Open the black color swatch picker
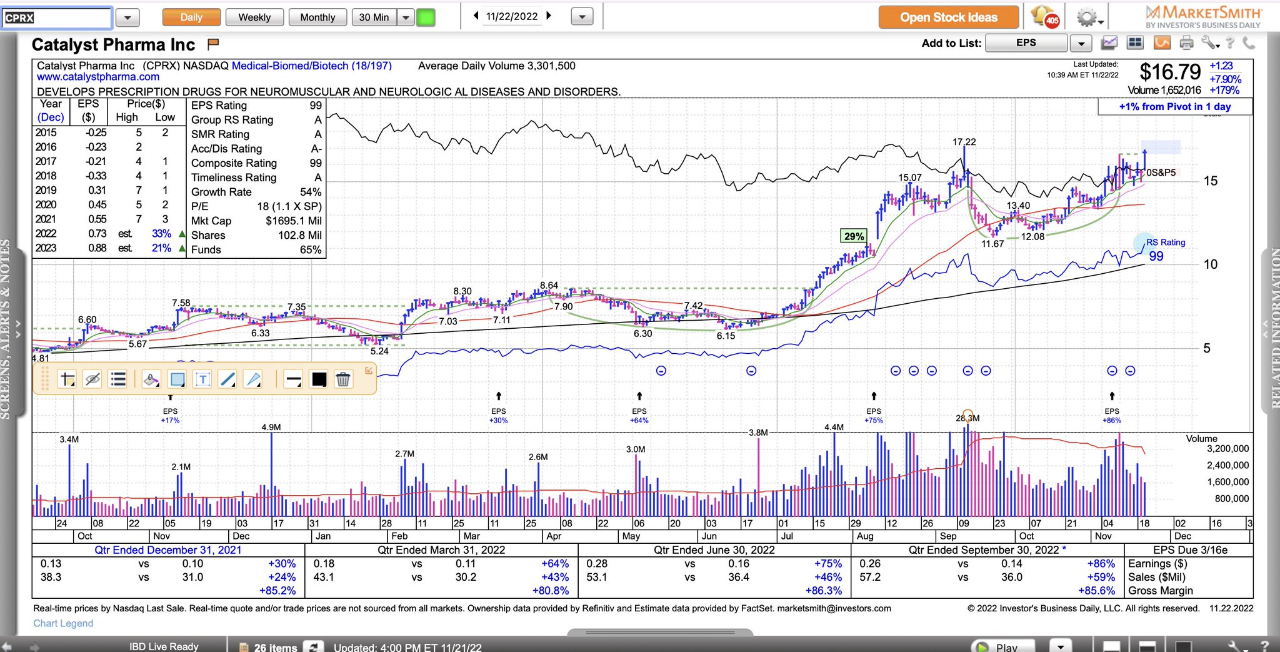This screenshot has width=1280, height=652. click(319, 379)
